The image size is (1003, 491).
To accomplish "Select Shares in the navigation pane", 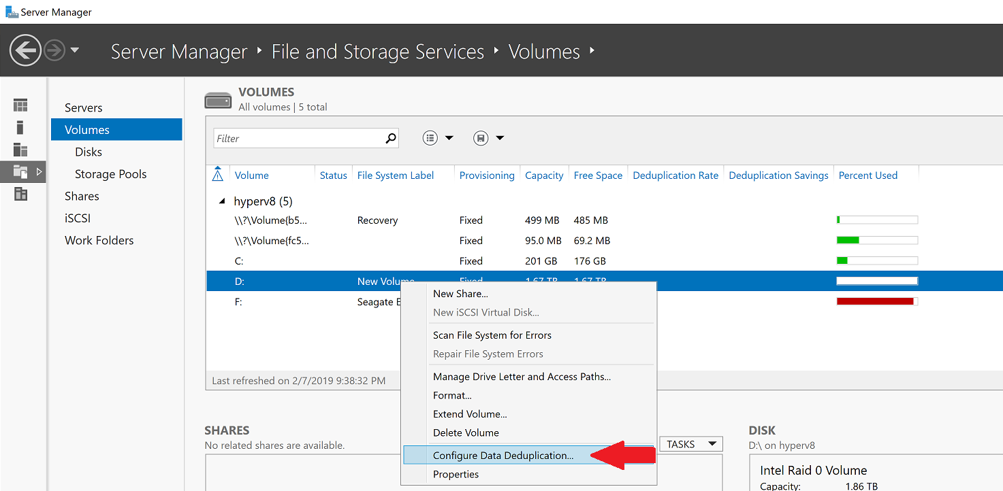I will point(82,196).
